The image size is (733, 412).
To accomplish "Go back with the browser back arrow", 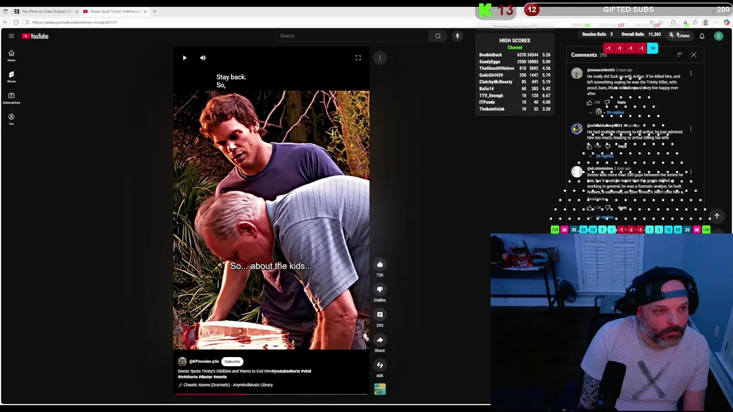I will pos(6,22).
